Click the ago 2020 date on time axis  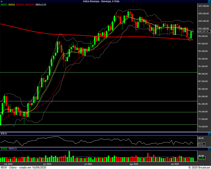click(x=133, y=164)
